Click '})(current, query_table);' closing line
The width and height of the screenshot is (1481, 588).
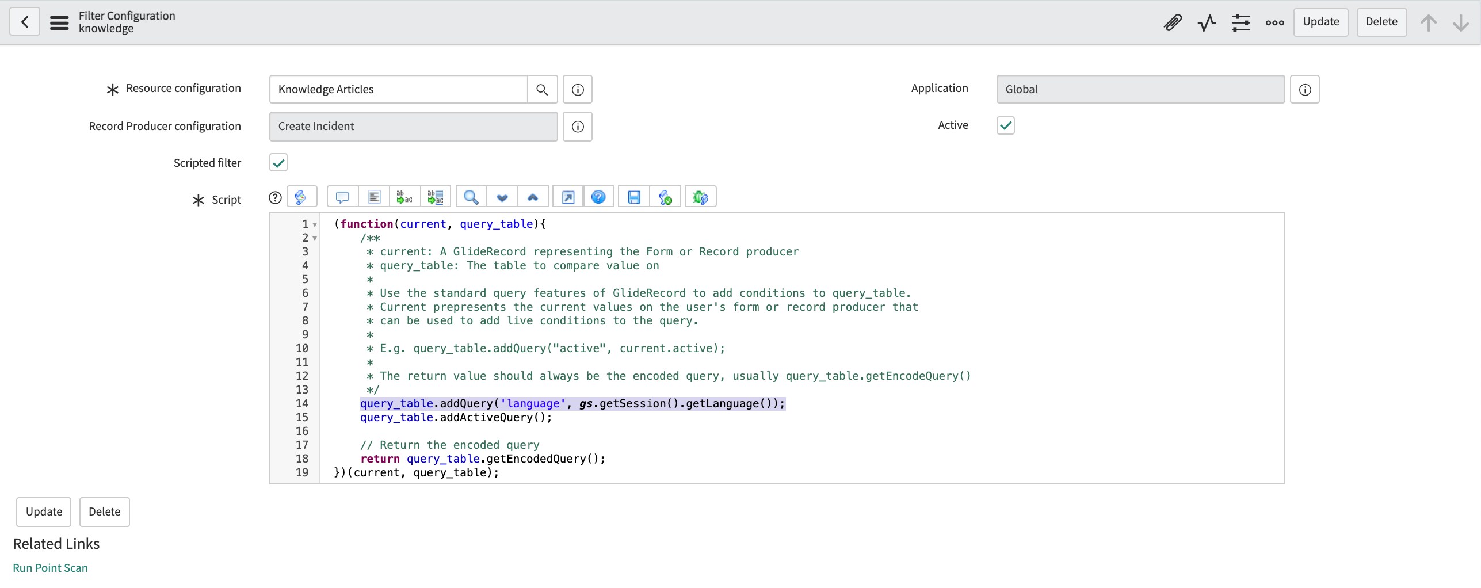coord(417,473)
